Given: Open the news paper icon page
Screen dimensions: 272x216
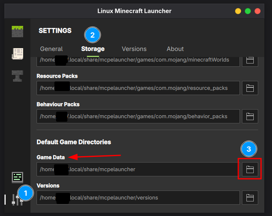Looking at the screenshot, I should [17, 53].
